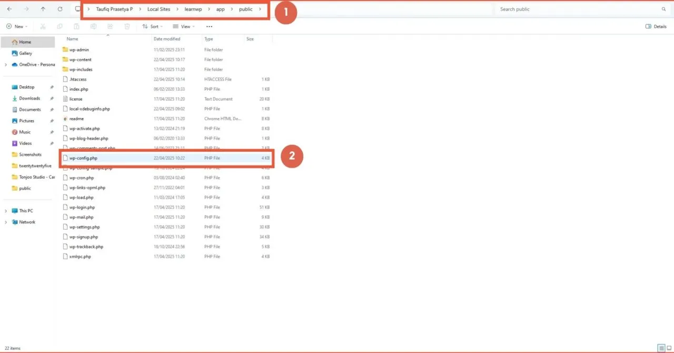Image resolution: width=674 pixels, height=353 pixels.
Task: Toggle the Details pane on the right
Action: (x=655, y=26)
